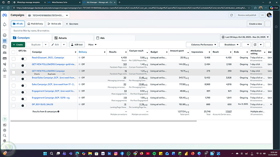
Task: Open the Last 30 days date range dropdown
Action: click(x=245, y=37)
